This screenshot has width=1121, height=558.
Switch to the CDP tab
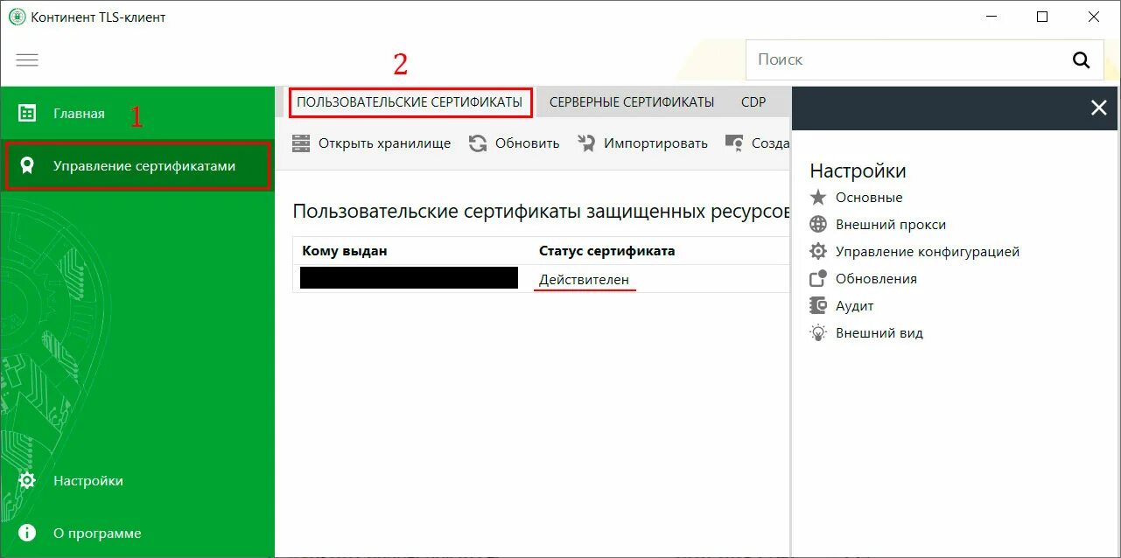pyautogui.click(x=753, y=101)
